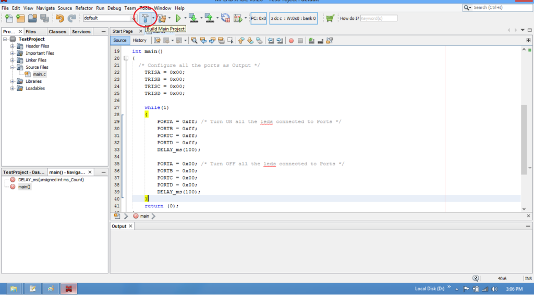Collapse the main function code fold marker

(126, 58)
